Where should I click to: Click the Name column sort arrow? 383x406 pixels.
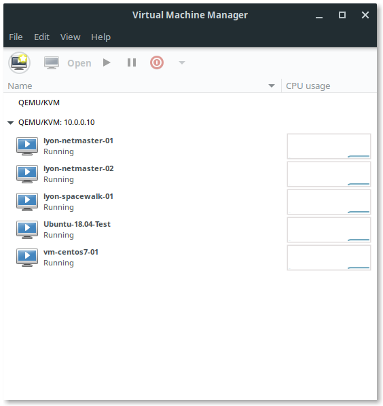coord(272,86)
